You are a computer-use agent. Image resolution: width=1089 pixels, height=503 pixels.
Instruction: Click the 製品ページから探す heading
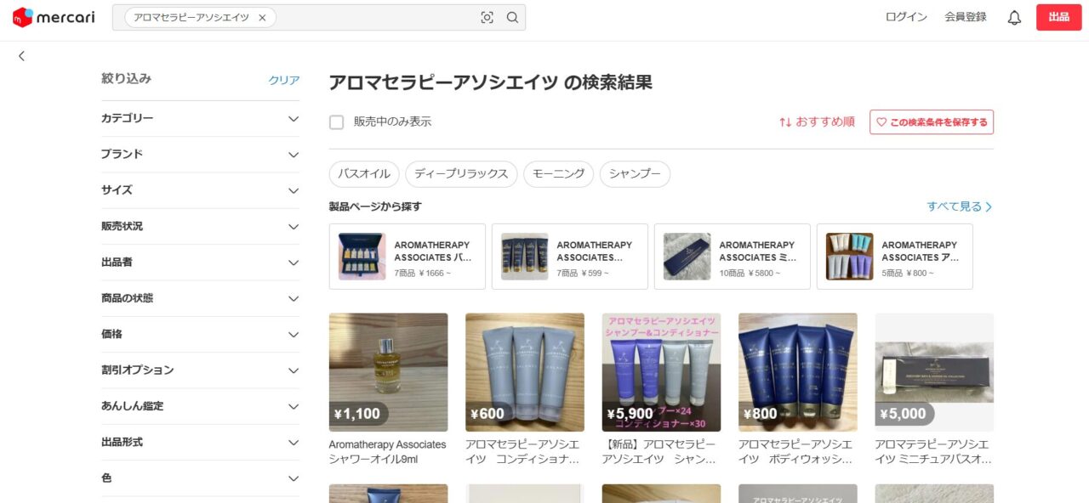[x=375, y=206]
